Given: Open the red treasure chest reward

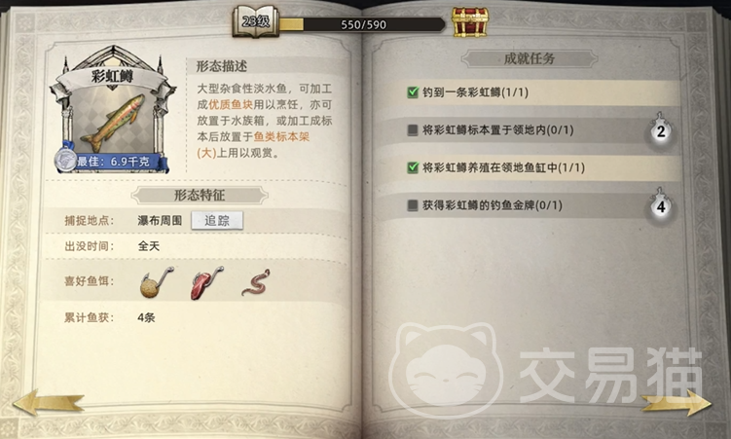Looking at the screenshot, I should click(x=470, y=22).
